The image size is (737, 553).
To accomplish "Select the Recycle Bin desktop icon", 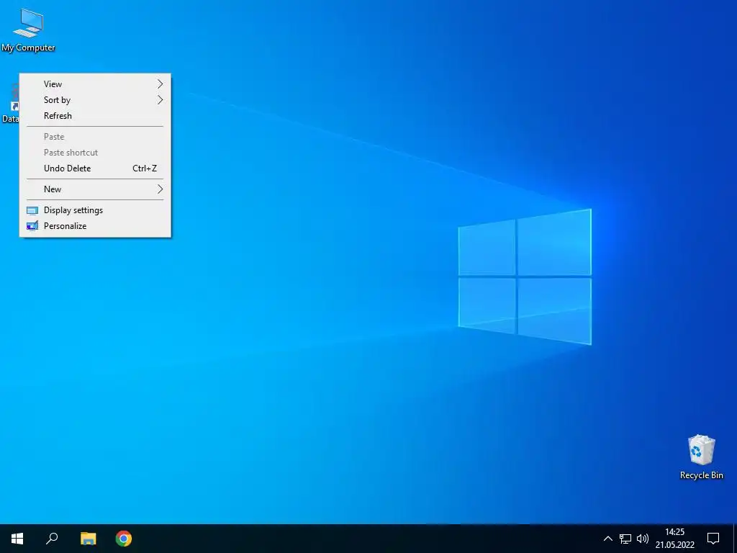I will tap(701, 457).
